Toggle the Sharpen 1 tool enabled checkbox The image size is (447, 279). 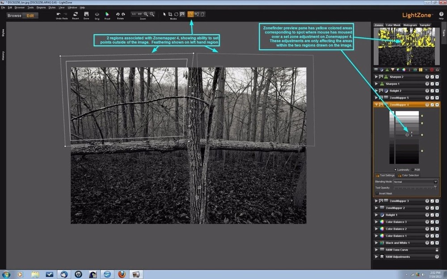click(432, 83)
